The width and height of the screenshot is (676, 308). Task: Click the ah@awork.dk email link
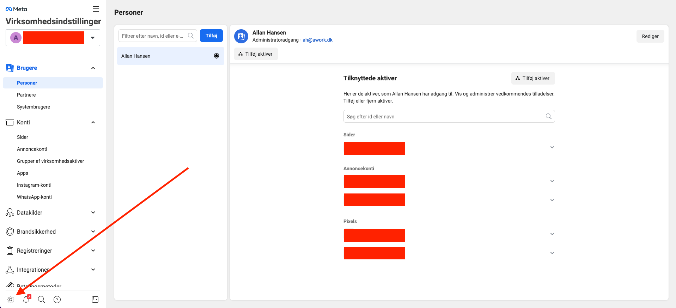pyautogui.click(x=317, y=40)
